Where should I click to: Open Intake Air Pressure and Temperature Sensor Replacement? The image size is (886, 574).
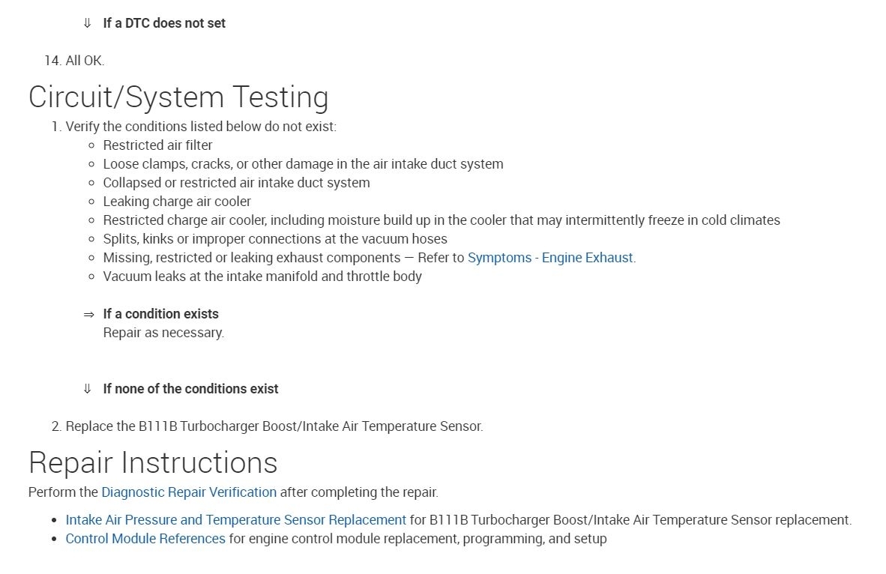point(235,520)
